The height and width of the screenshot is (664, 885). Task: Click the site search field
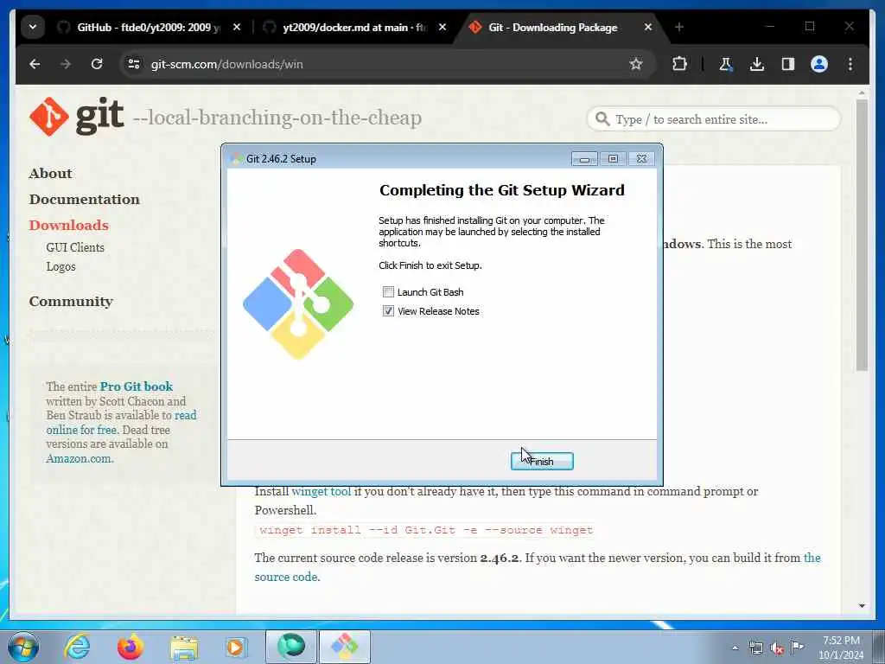713,119
